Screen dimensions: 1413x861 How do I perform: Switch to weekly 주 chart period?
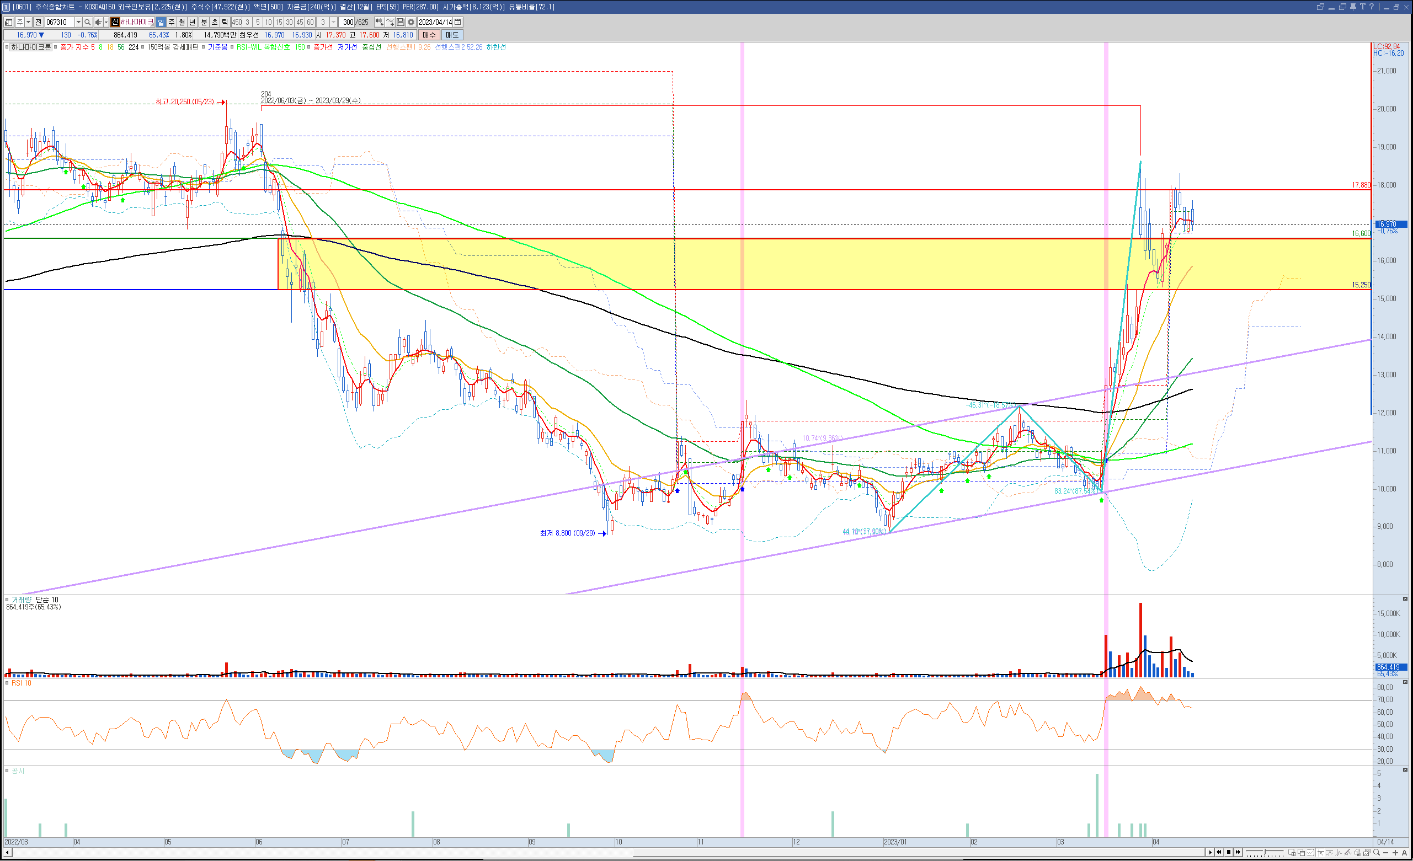pos(172,22)
